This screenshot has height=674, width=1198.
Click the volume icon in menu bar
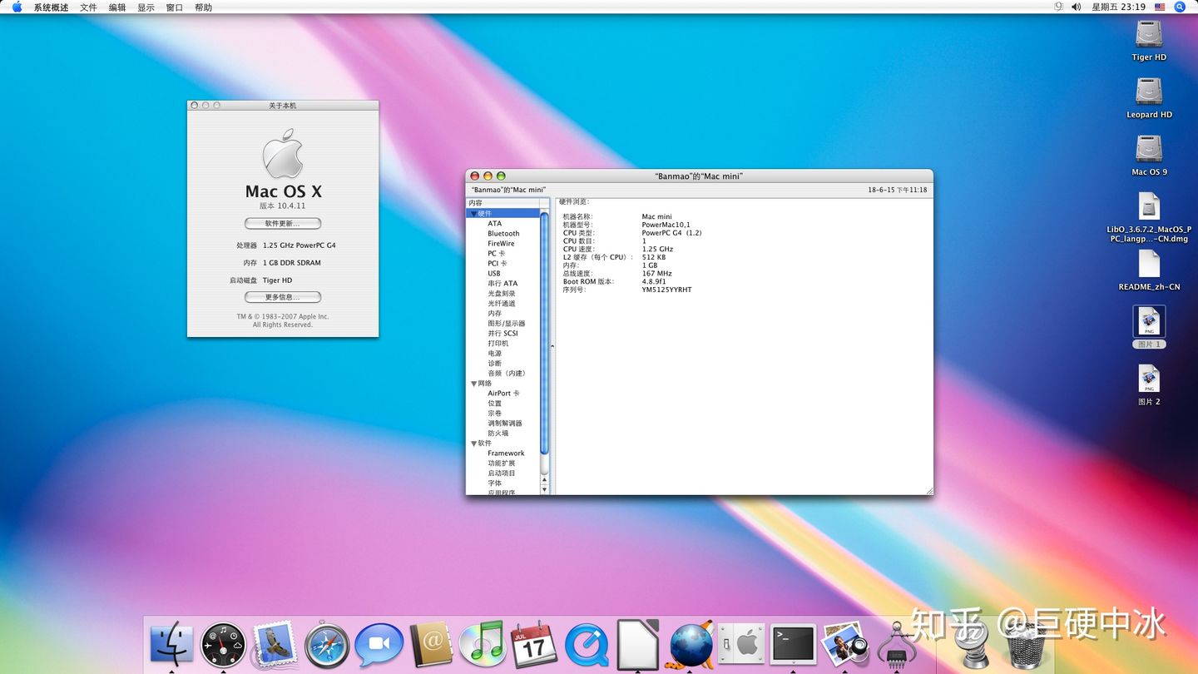pos(1076,7)
